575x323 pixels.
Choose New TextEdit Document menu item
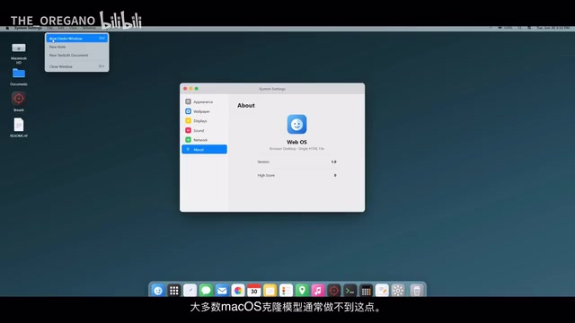pos(77,56)
